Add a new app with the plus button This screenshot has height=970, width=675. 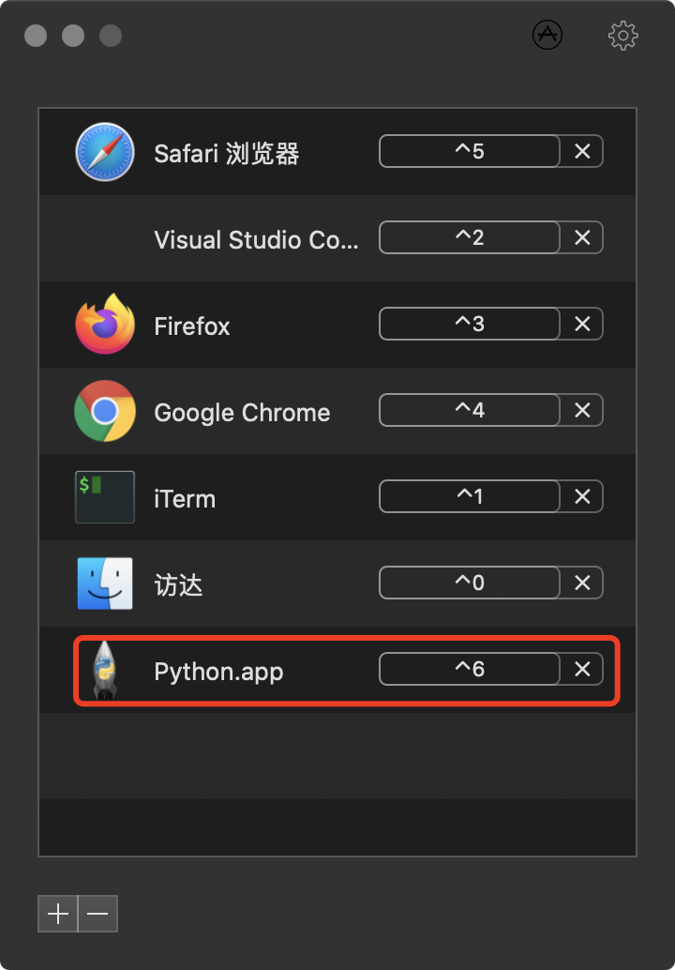pos(56,914)
